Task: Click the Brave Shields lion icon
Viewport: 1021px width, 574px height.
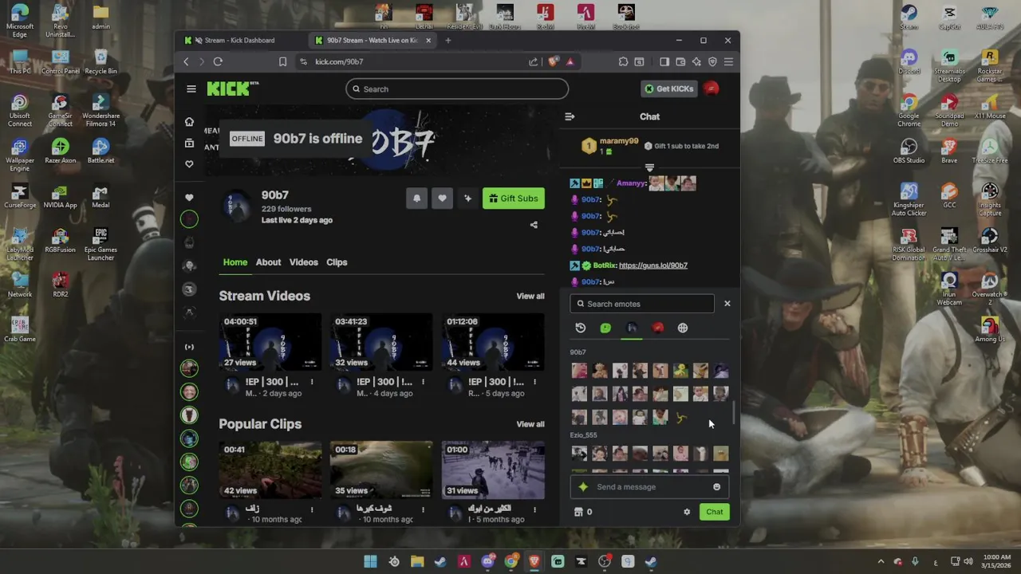Action: click(x=554, y=61)
